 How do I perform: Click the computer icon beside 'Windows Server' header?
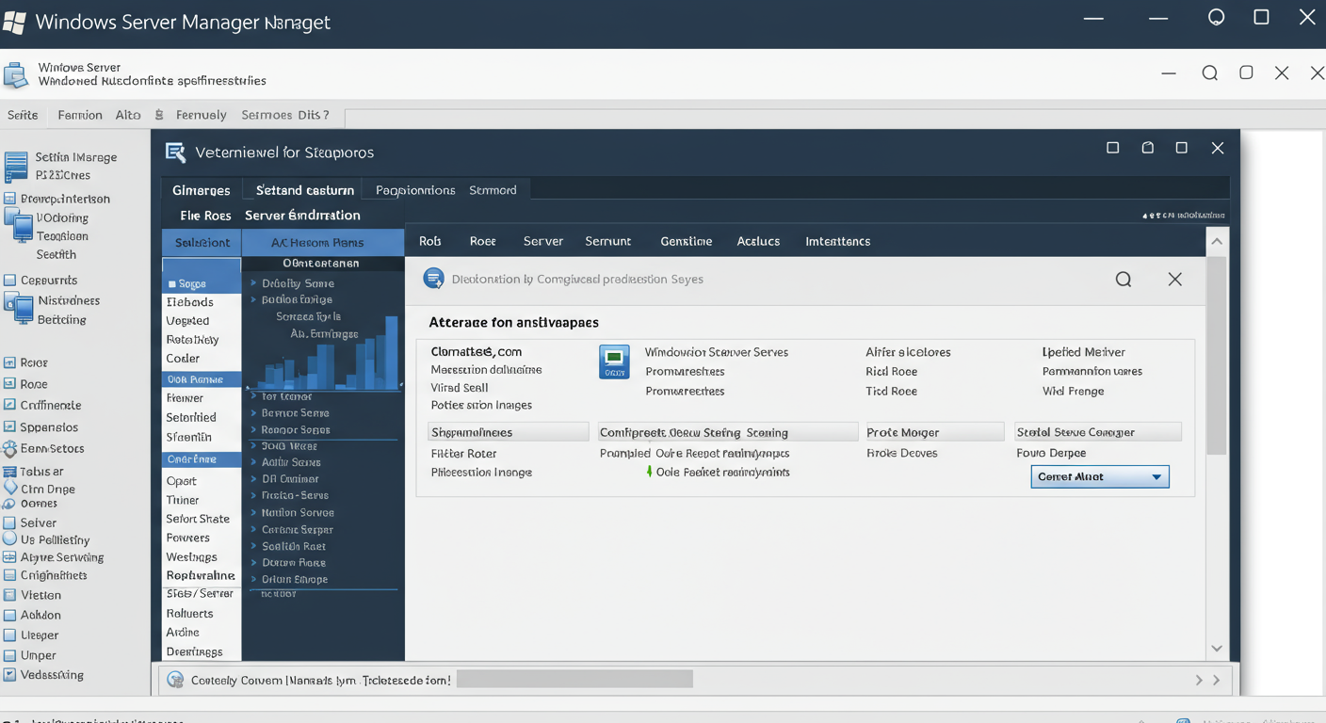pos(15,75)
